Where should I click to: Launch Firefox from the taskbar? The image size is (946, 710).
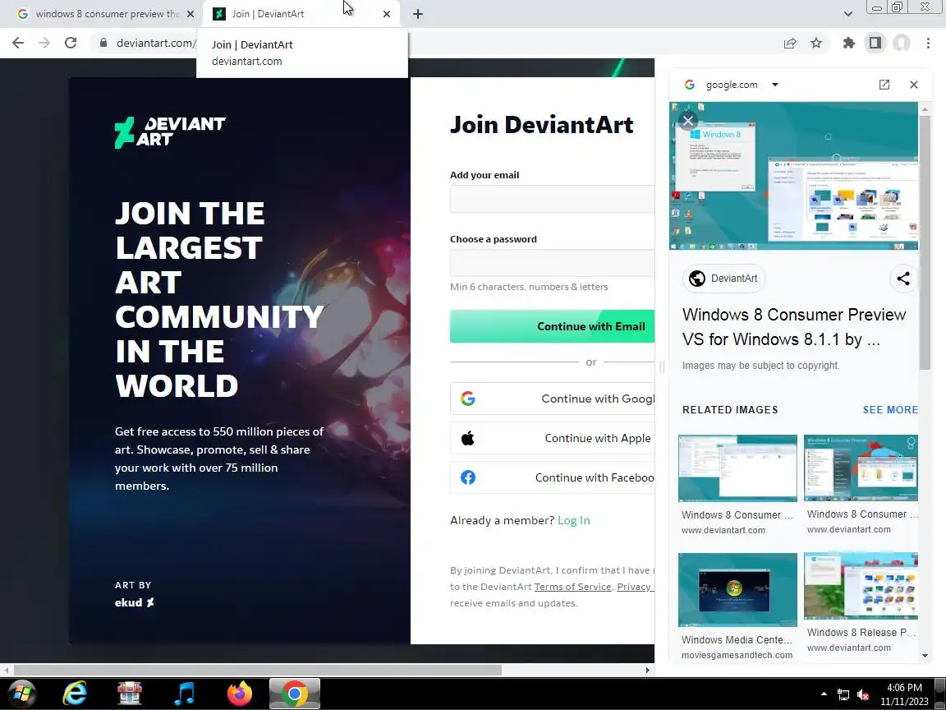[240, 694]
